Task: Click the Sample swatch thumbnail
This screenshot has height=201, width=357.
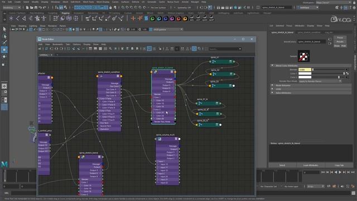Action: [303, 56]
